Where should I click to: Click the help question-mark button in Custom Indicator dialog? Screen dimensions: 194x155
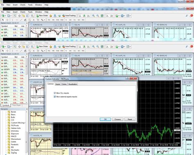pos(128,79)
